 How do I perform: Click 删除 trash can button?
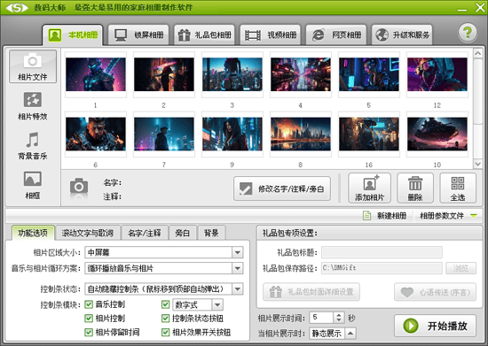pyautogui.click(x=415, y=188)
